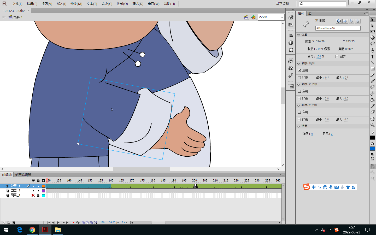
Task: Open the Color panel palette icon
Action: (291, 17)
